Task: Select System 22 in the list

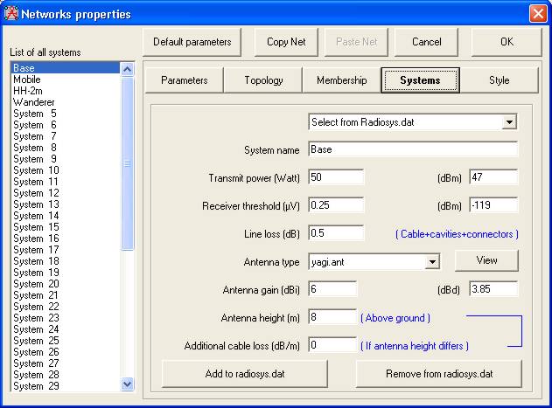Action: point(66,307)
